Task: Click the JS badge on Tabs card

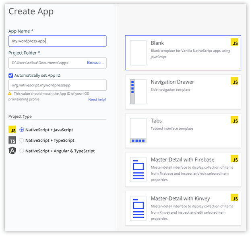Action: pyautogui.click(x=234, y=120)
